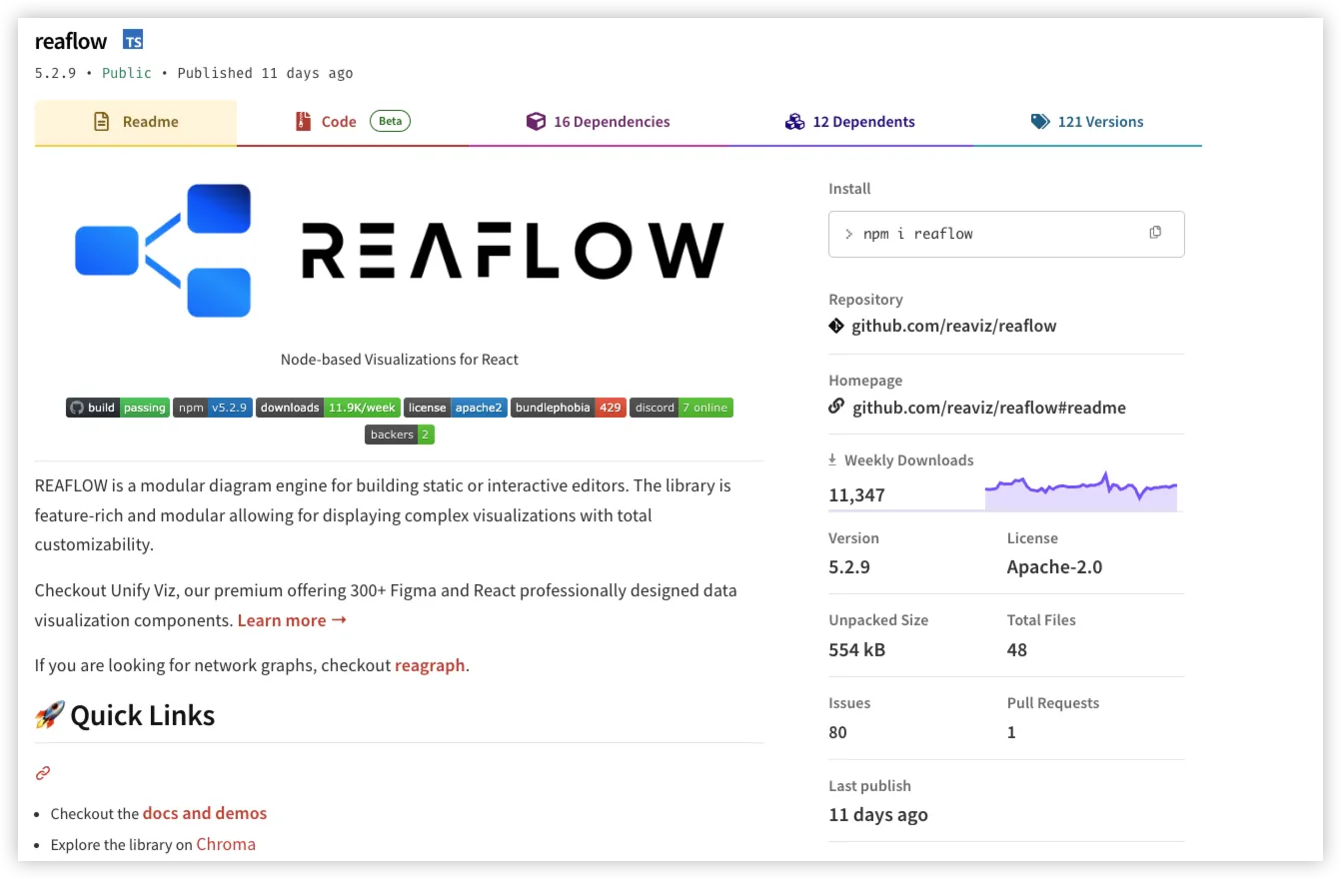Click the weekly downloads sparkline chart
The width and height of the screenshot is (1341, 879).
[x=1081, y=490]
